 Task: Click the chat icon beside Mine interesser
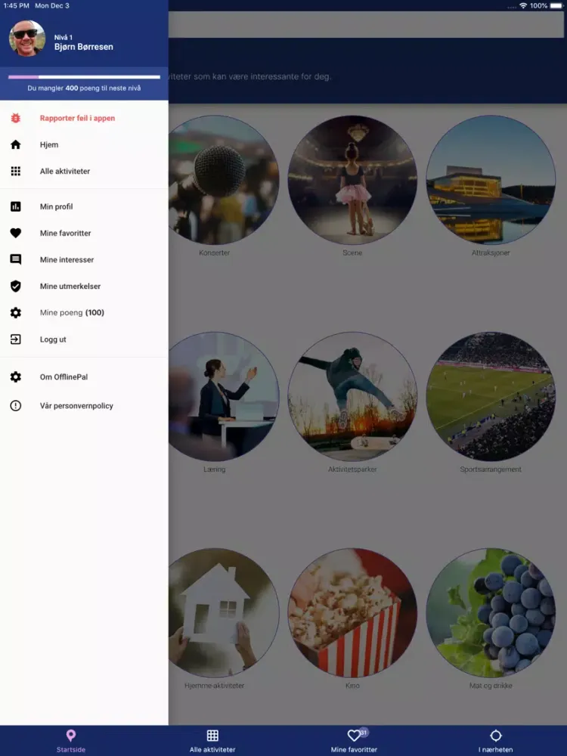point(15,259)
